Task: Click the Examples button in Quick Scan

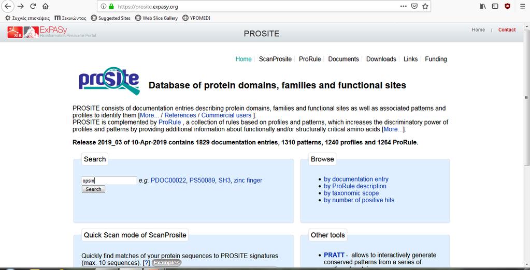Action: pos(166,263)
